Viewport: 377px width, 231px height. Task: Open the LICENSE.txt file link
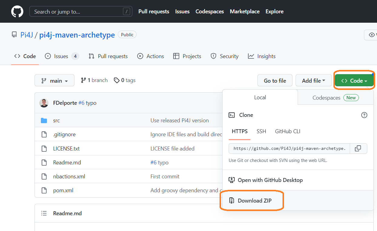click(66, 149)
